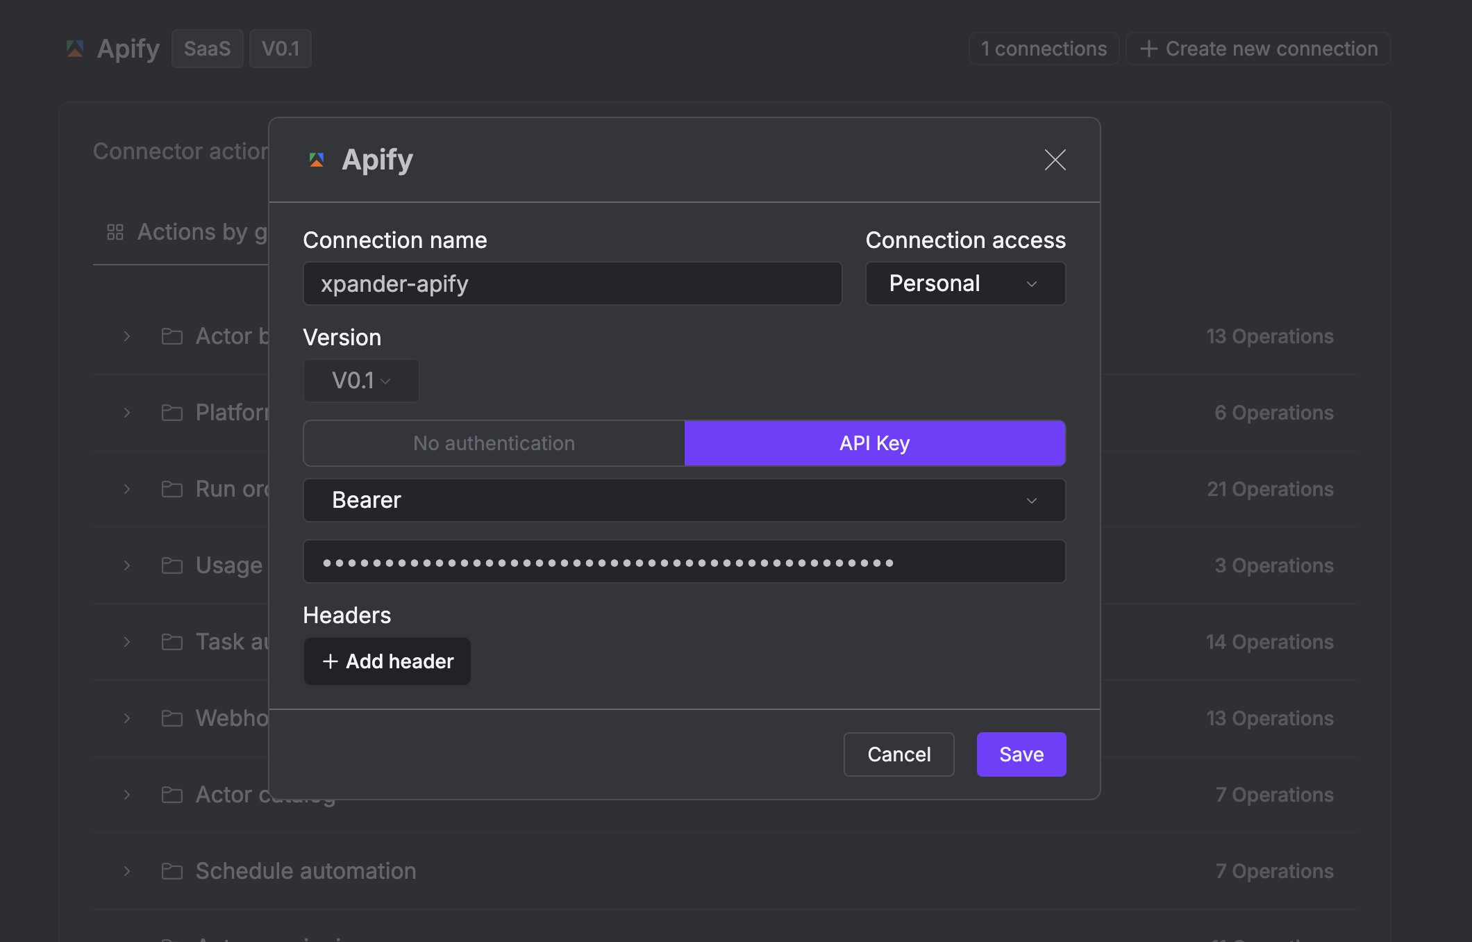The height and width of the screenshot is (942, 1472).
Task: Click the plus icon on Add header
Action: [x=331, y=661]
